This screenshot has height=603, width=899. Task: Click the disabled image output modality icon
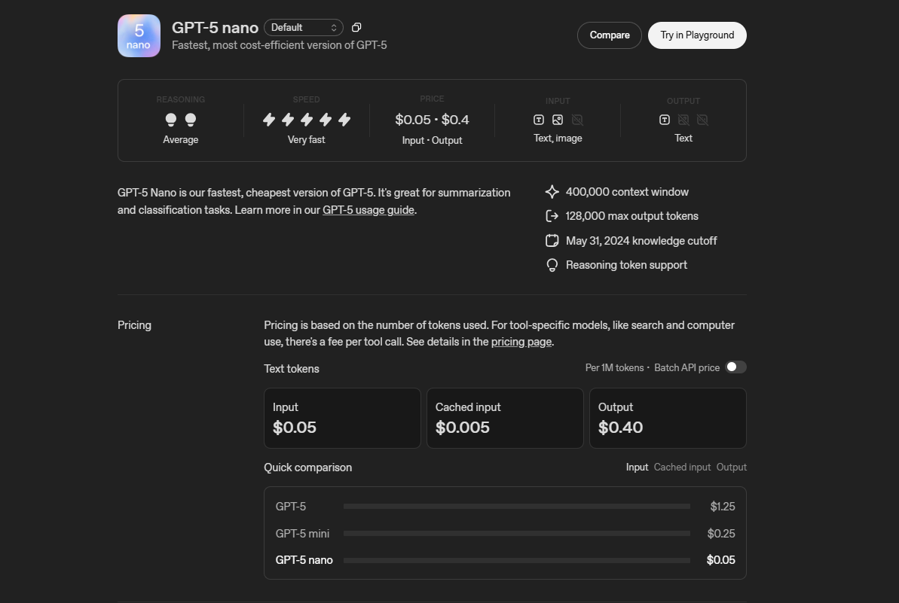(x=683, y=120)
